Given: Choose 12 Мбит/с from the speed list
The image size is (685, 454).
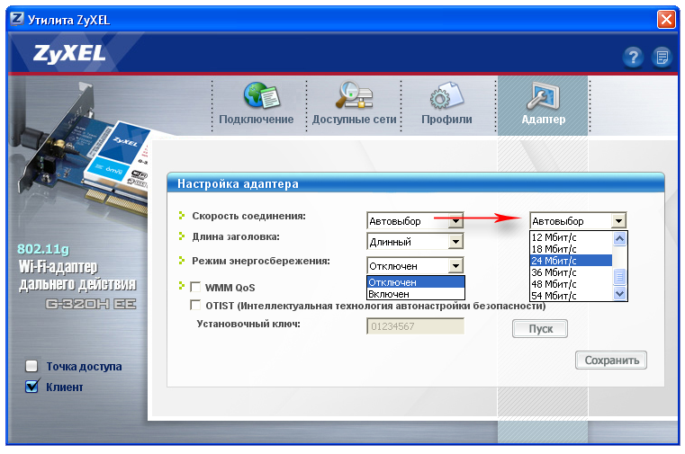Looking at the screenshot, I should [571, 236].
